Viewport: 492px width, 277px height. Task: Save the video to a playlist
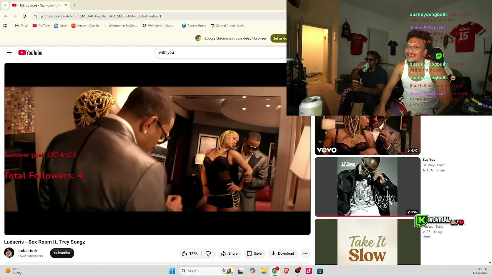coord(254,254)
